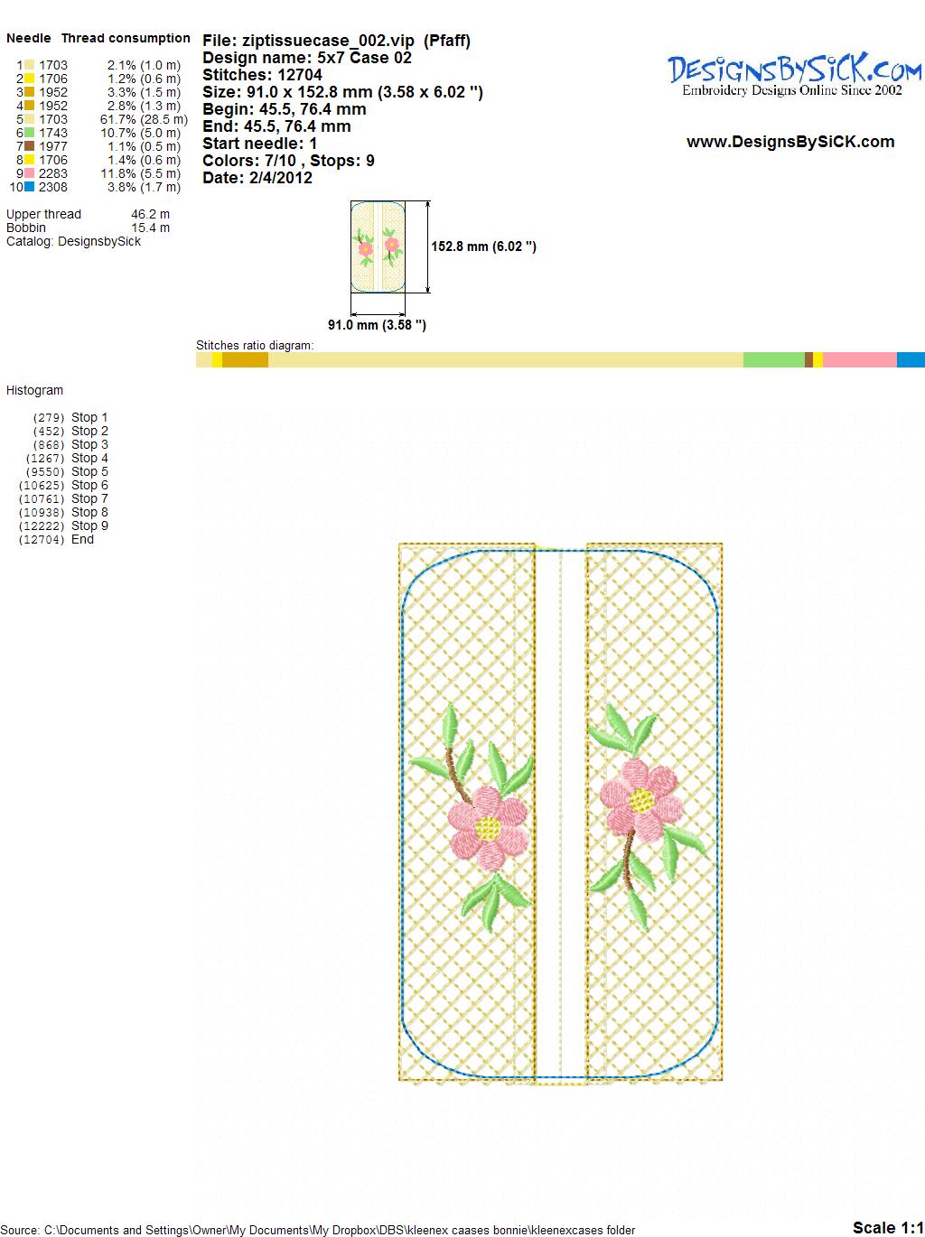Click the right pink flower in the design
The image size is (925, 1237).
pyautogui.click(x=640, y=798)
